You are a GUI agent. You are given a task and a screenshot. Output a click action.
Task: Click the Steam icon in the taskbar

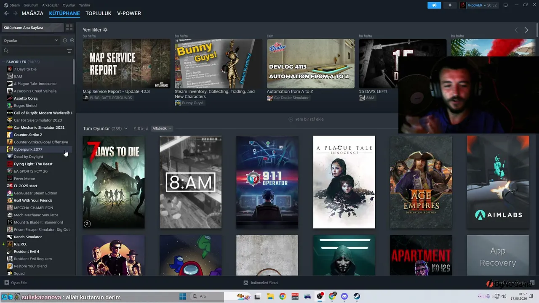[x=357, y=296]
